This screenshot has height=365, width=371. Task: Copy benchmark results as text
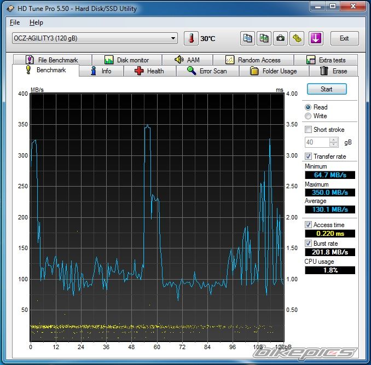coord(248,38)
